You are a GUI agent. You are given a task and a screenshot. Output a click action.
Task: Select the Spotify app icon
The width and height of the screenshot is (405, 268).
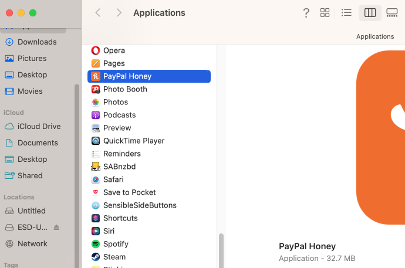coord(96,244)
